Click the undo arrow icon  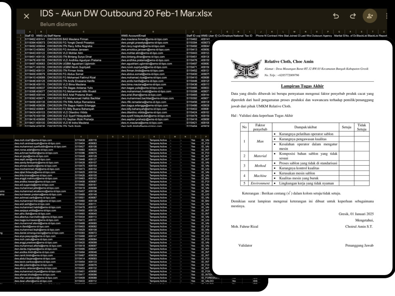[336, 16]
